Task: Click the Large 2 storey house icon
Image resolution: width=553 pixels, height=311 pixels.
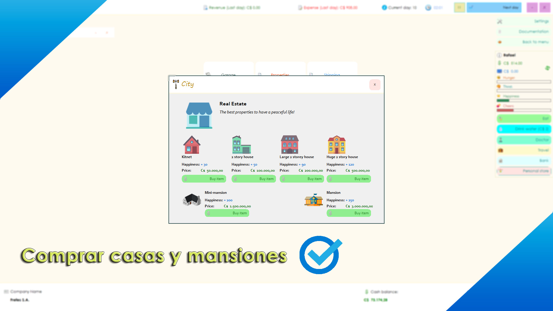Action: (289, 145)
